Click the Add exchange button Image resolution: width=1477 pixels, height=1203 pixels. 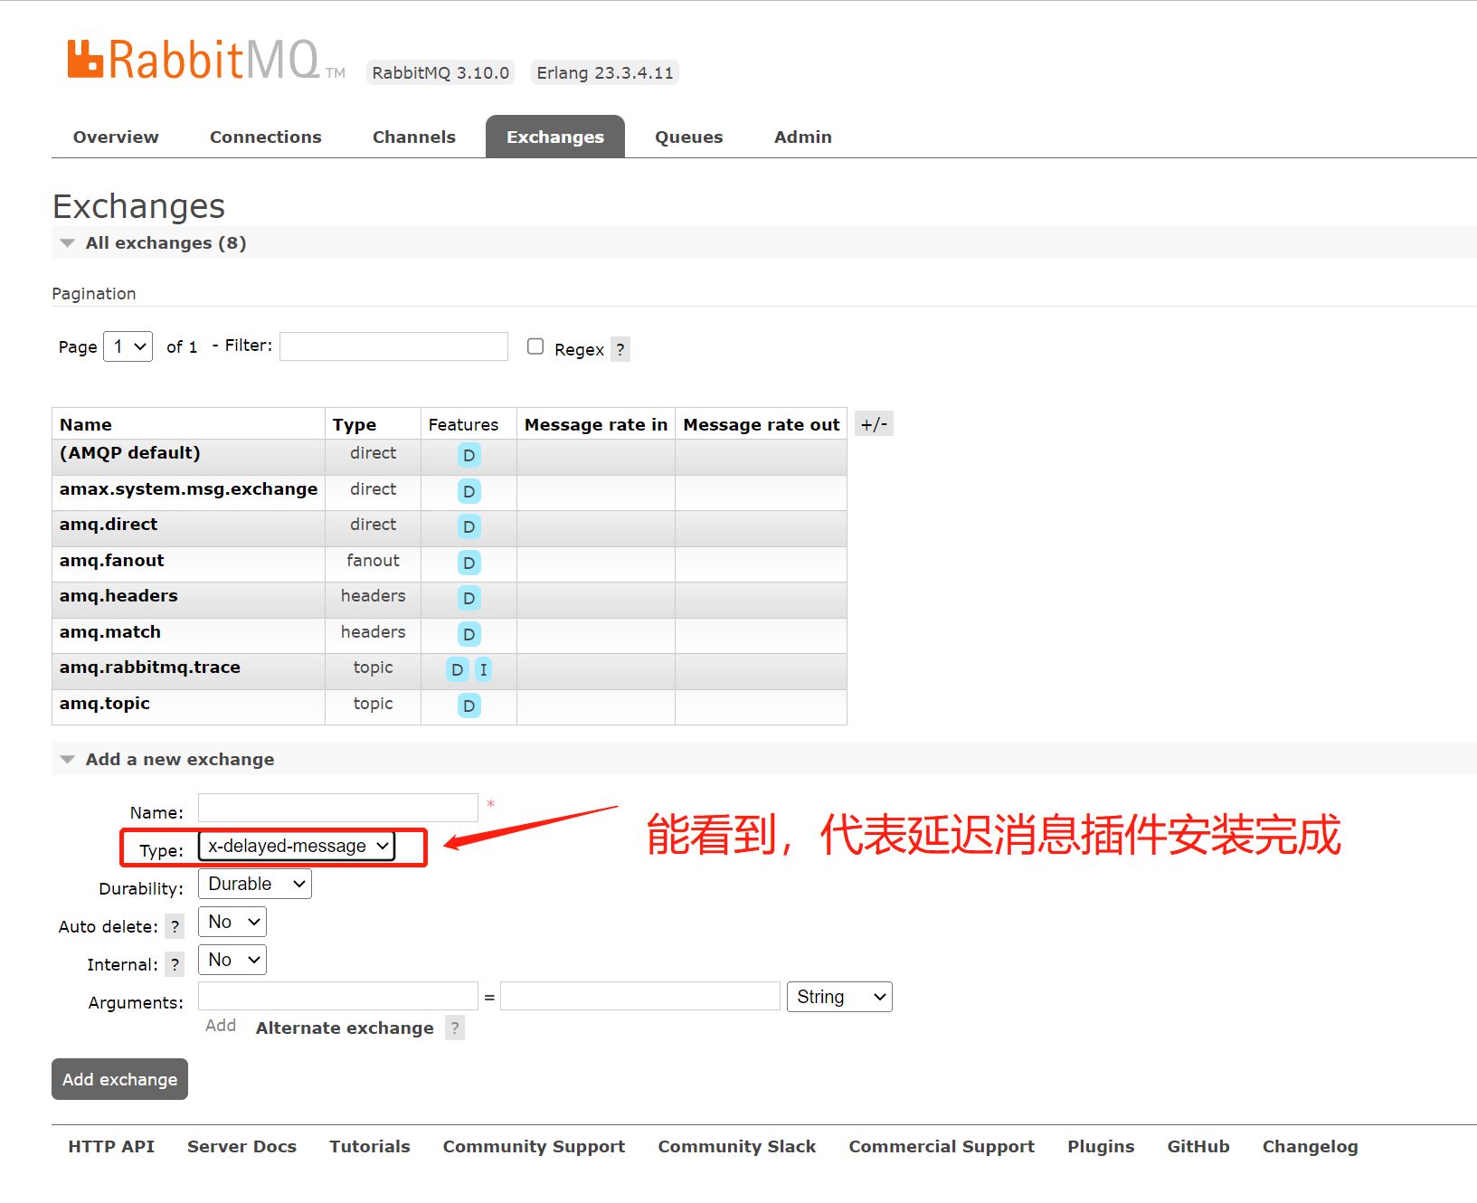[x=119, y=1079]
